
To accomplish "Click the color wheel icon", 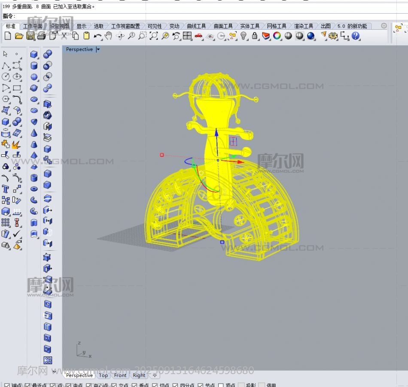I will (277, 36).
